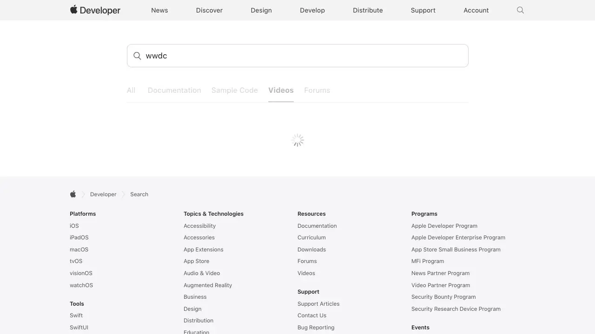Open the Forums link under Resources
595x334 pixels.
click(x=307, y=261)
